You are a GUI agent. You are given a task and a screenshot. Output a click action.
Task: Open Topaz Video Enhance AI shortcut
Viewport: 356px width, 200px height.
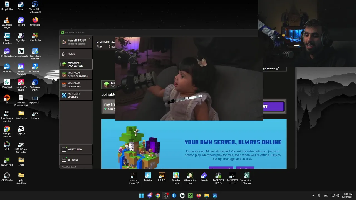pos(35,7)
